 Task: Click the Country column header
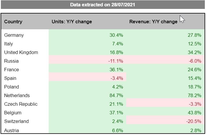[13, 22]
